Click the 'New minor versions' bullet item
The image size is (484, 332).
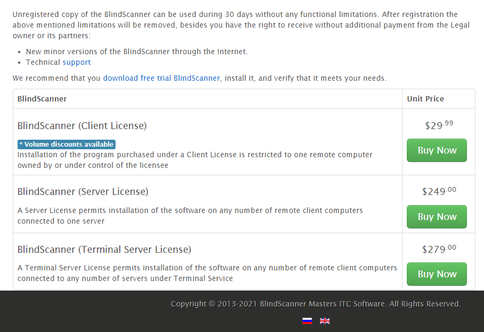click(137, 52)
